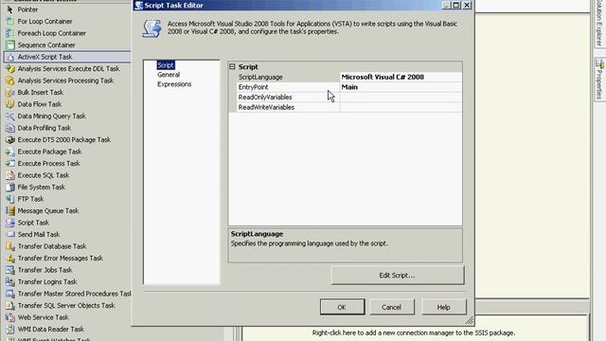
Task: Click the Web Service Task icon
Action: coord(10,317)
